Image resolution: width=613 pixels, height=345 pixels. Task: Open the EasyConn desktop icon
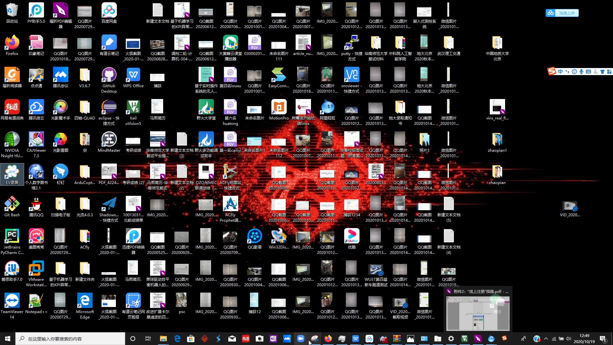point(279,77)
